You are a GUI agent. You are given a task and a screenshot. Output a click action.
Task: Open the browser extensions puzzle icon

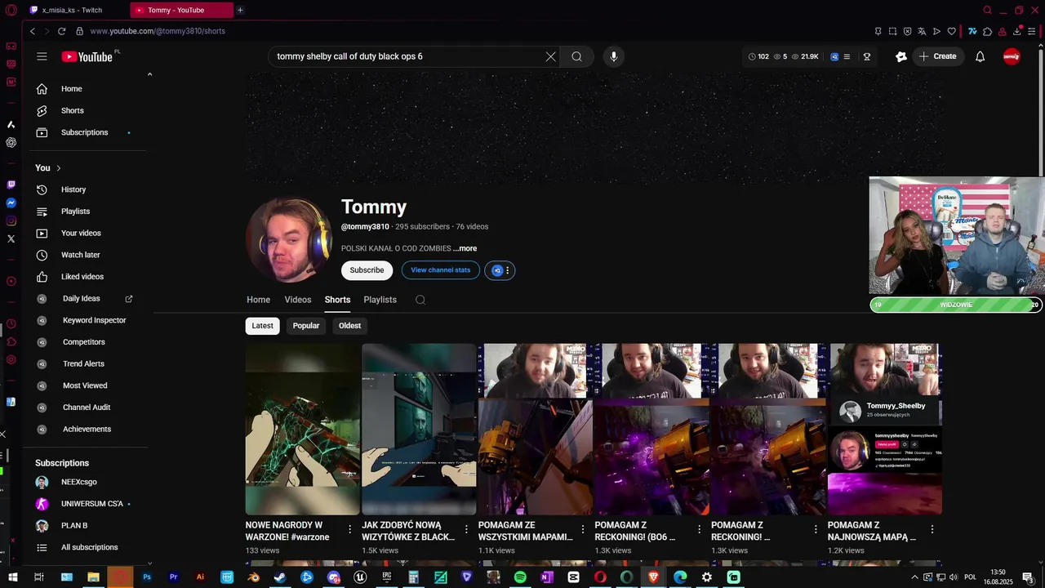click(x=987, y=31)
